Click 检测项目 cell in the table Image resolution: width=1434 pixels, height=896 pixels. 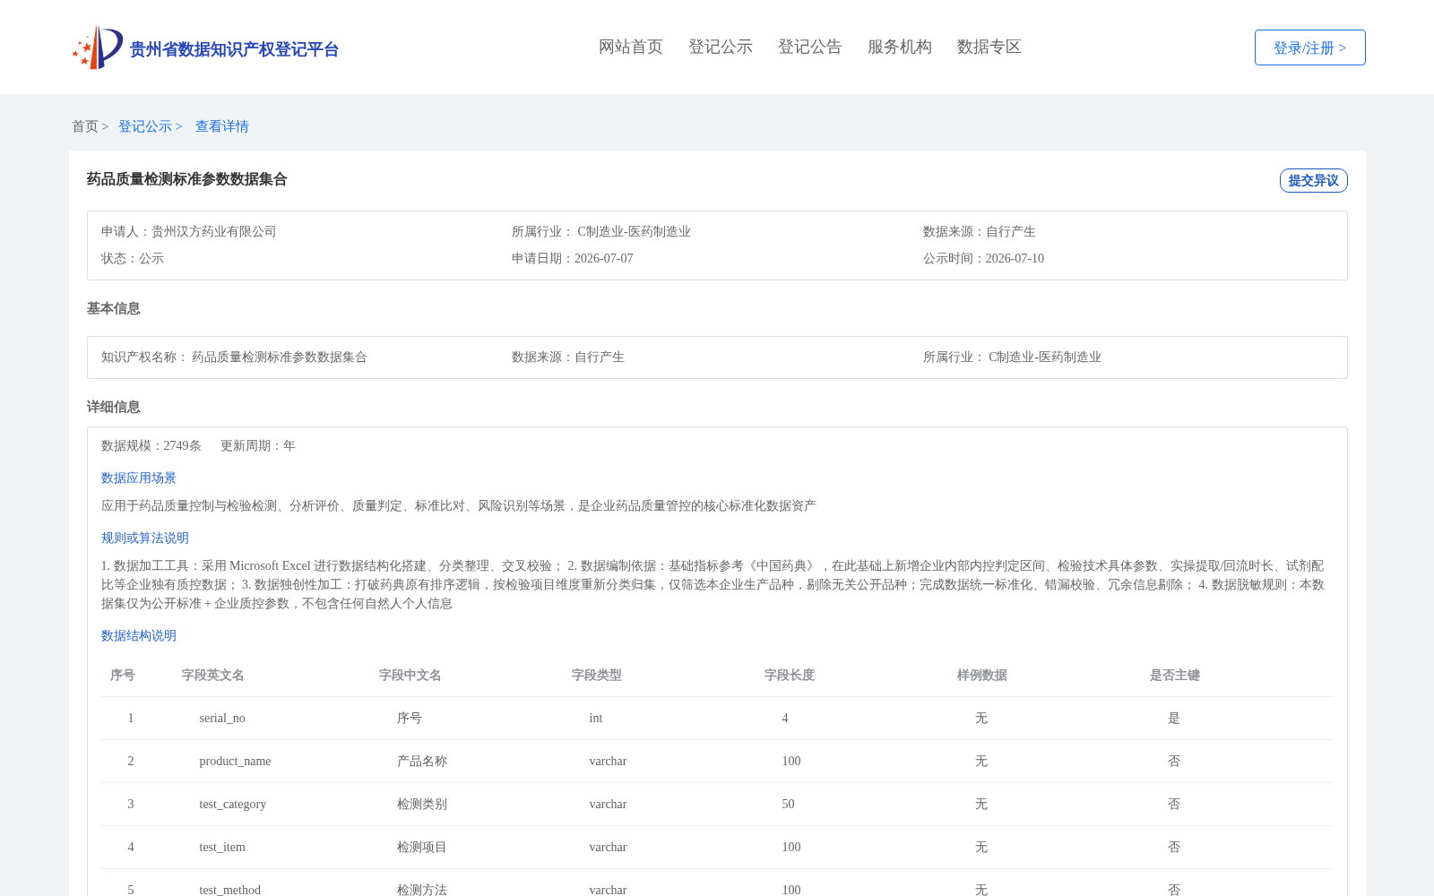click(x=422, y=847)
